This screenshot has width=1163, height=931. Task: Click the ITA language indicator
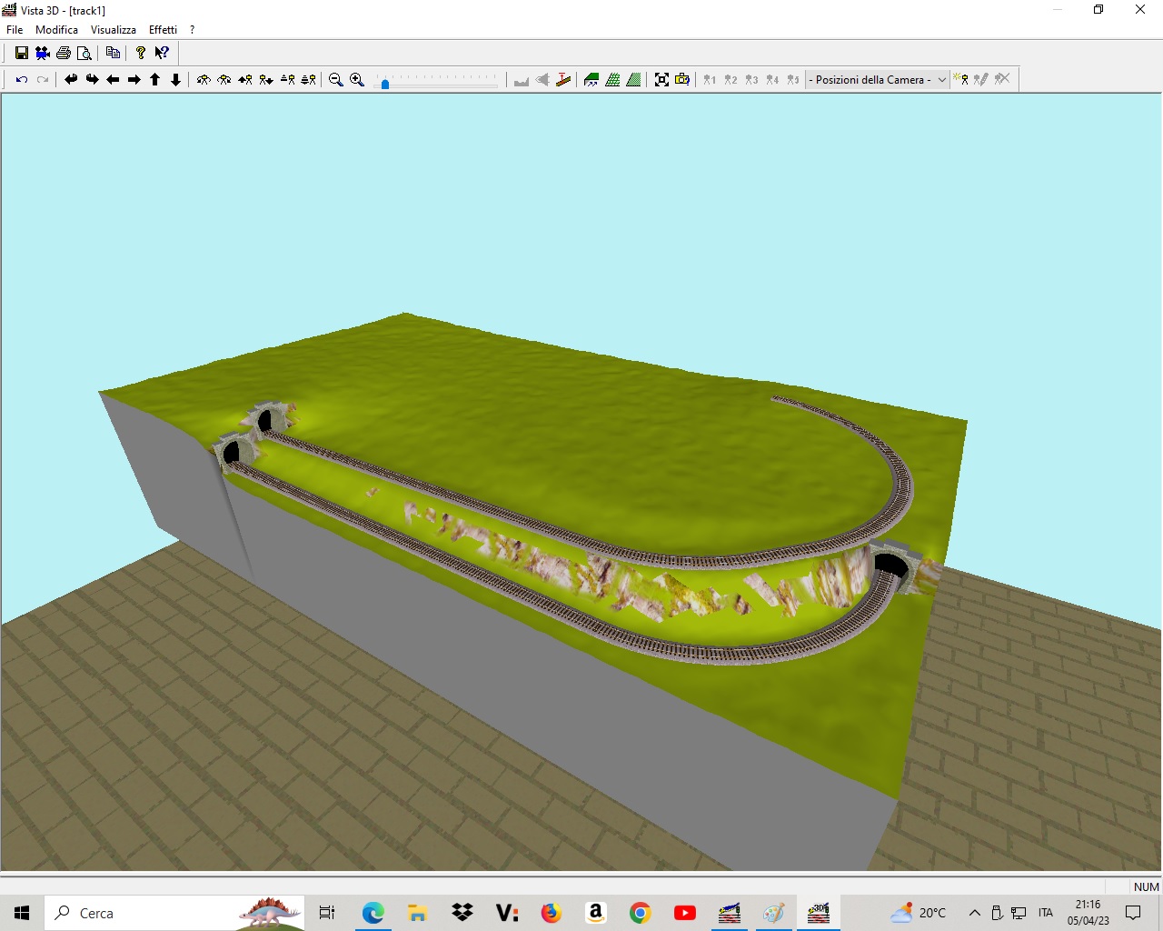point(1046,913)
